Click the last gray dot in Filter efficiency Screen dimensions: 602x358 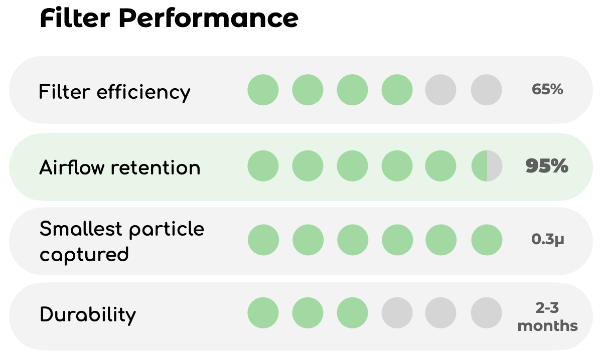[486, 90]
